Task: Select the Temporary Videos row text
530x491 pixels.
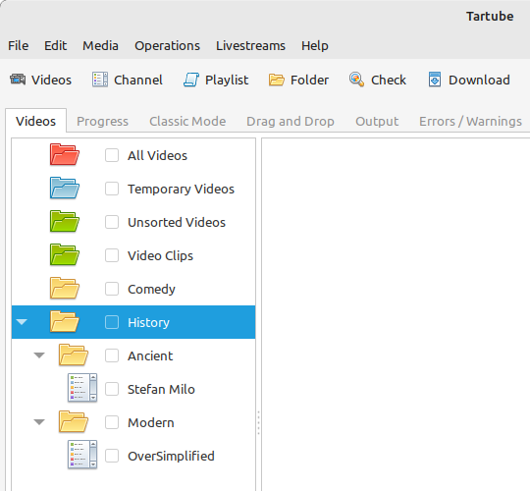Action: (181, 189)
